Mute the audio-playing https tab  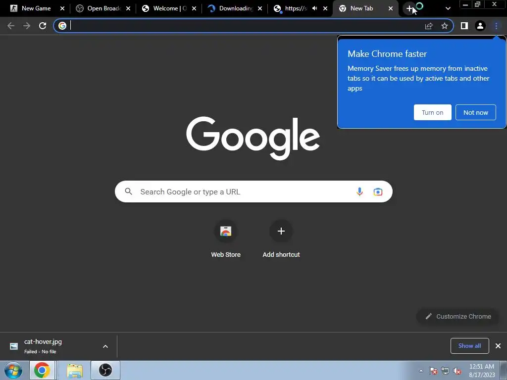tap(314, 8)
